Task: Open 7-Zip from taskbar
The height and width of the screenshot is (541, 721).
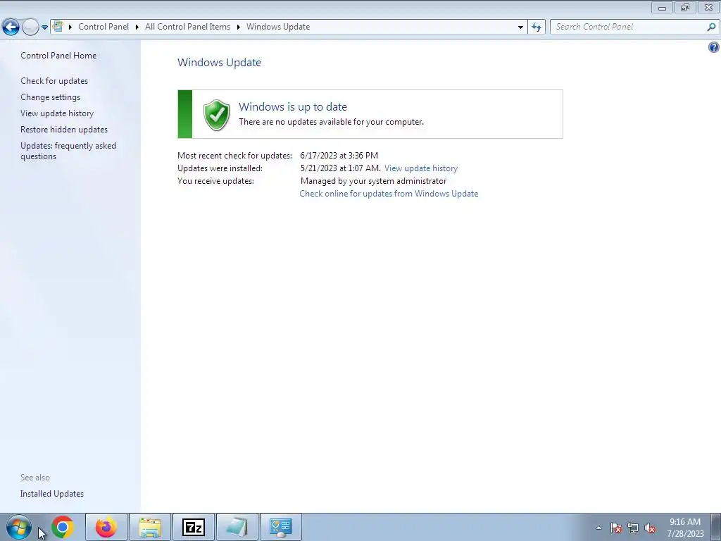Action: point(193,527)
